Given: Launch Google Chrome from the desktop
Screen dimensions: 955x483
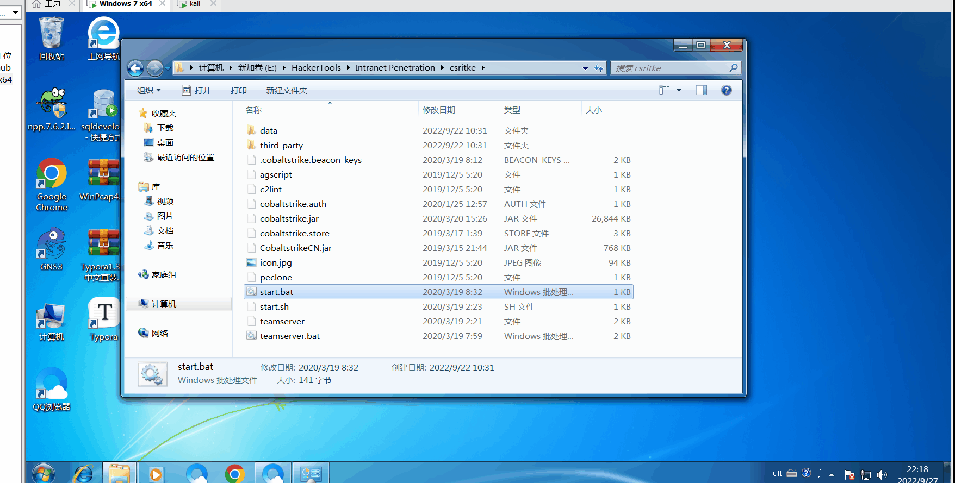Looking at the screenshot, I should point(52,185).
